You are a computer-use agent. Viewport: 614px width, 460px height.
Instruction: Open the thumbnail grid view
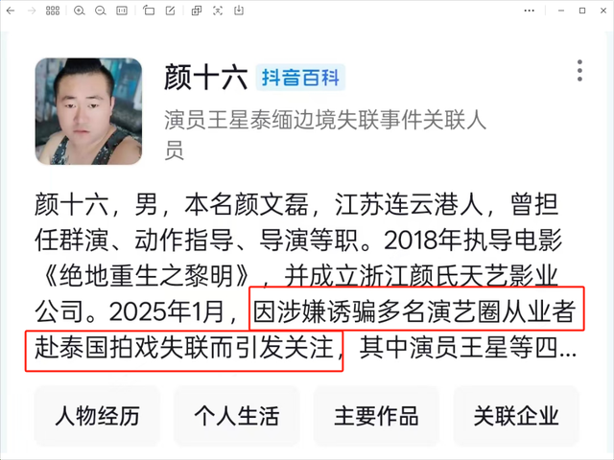(53, 11)
